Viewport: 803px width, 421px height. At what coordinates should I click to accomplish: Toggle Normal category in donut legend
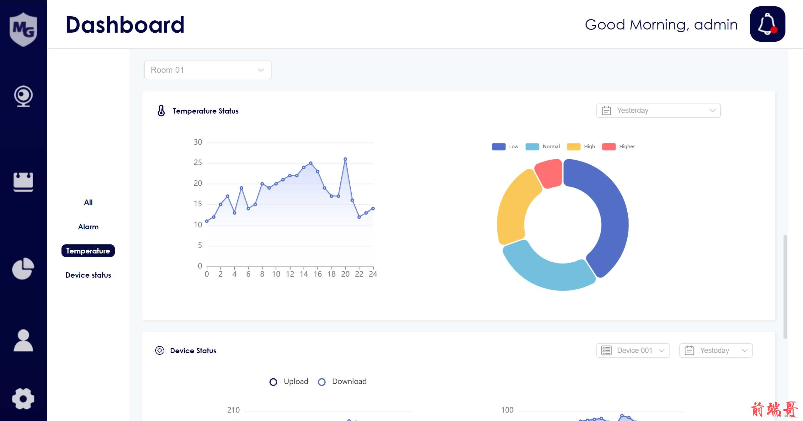click(543, 147)
